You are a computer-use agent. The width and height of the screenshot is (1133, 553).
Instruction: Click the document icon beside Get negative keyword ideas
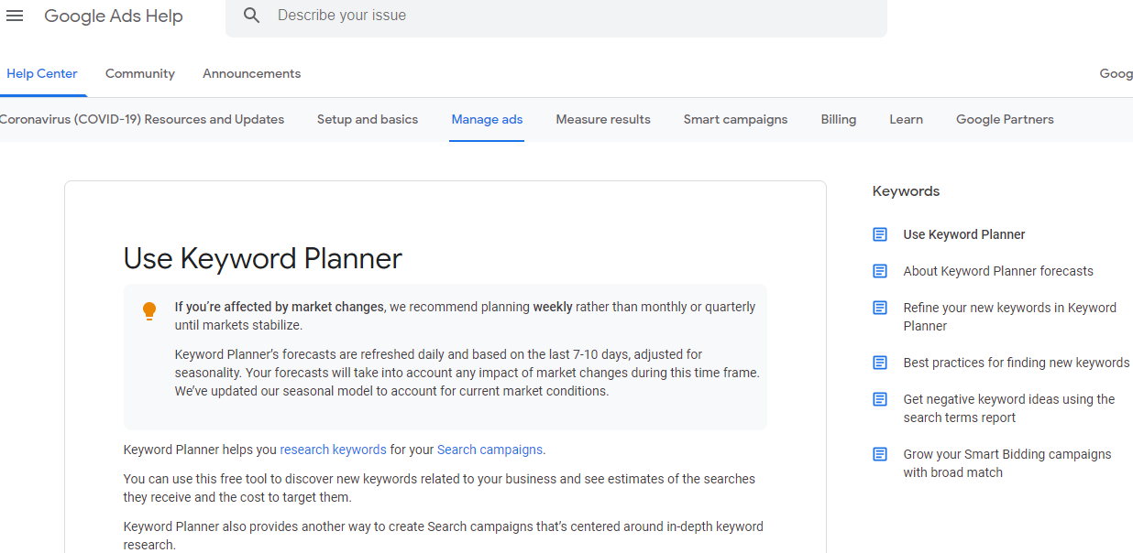pyautogui.click(x=880, y=399)
